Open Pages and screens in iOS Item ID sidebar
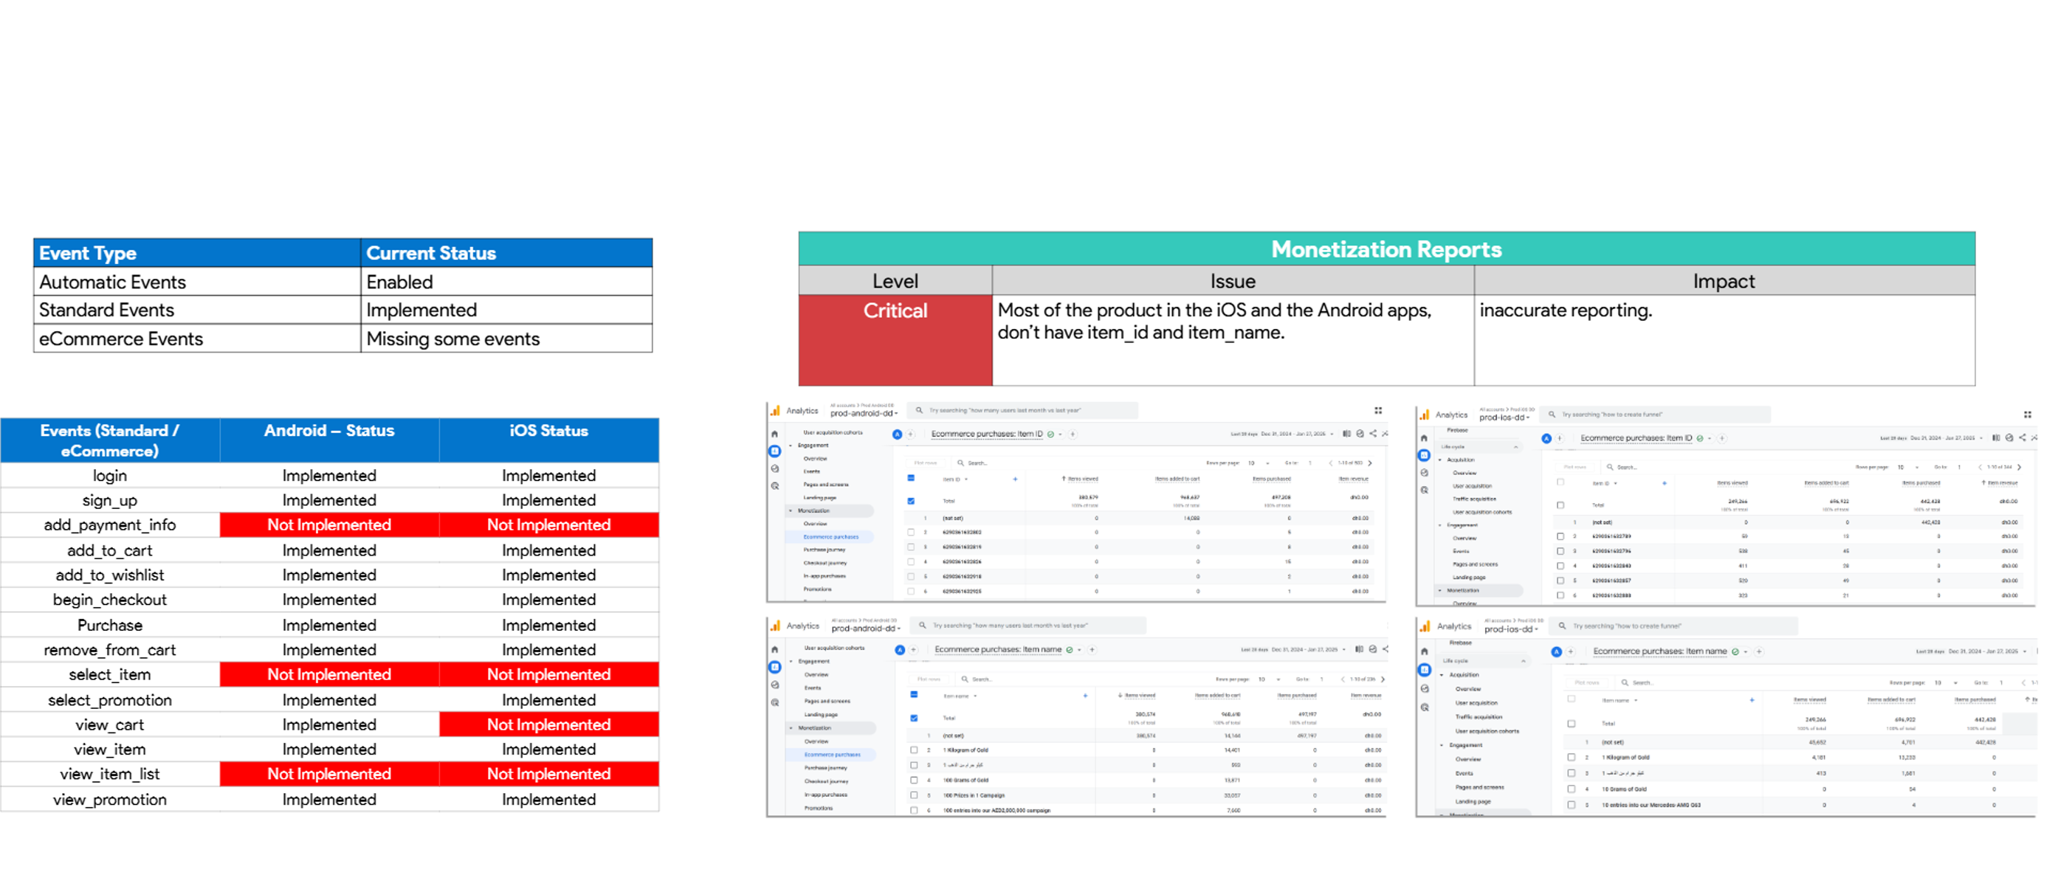Image resolution: width=2055 pixels, height=886 pixels. (1475, 564)
